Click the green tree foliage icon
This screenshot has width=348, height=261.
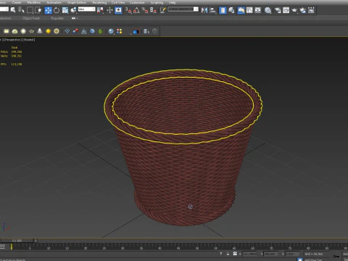click(101, 31)
